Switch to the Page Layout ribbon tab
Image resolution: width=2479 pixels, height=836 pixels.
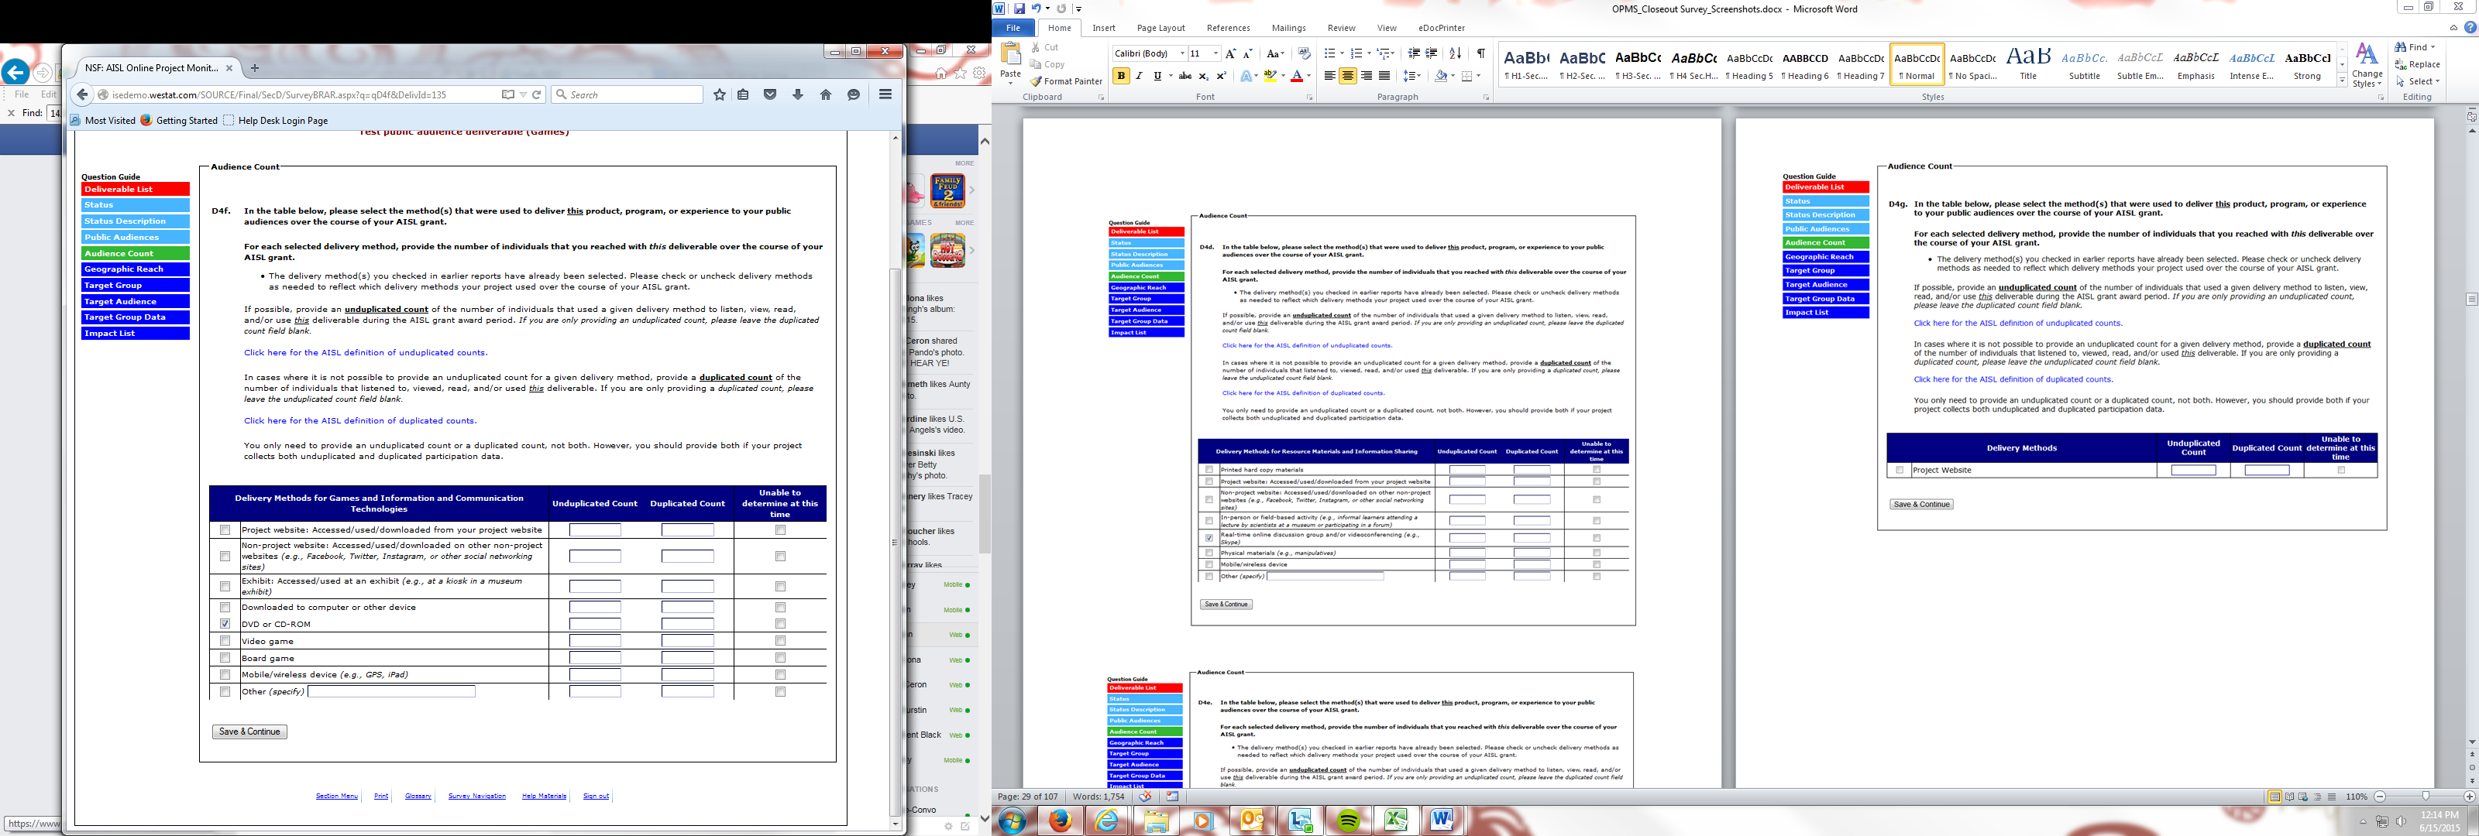pos(1160,28)
